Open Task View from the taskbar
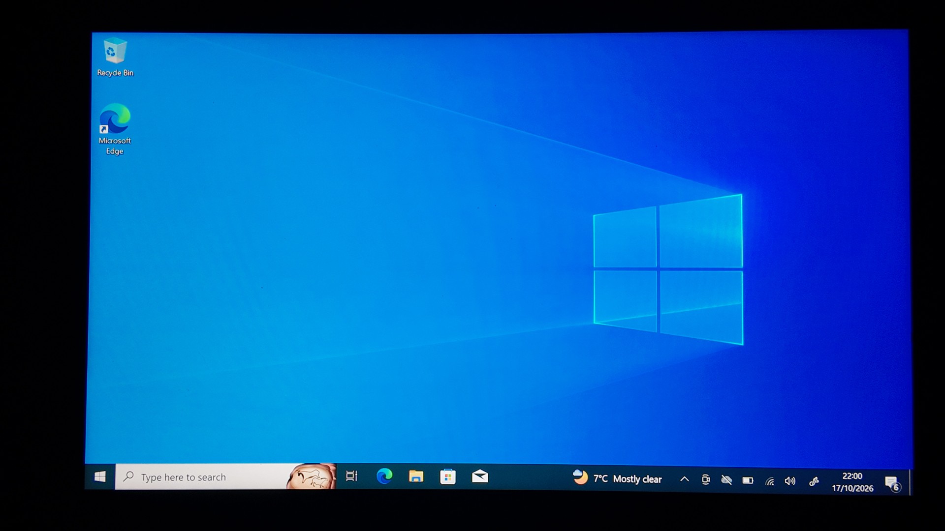Screen dimensions: 945x531 [x=351, y=476]
